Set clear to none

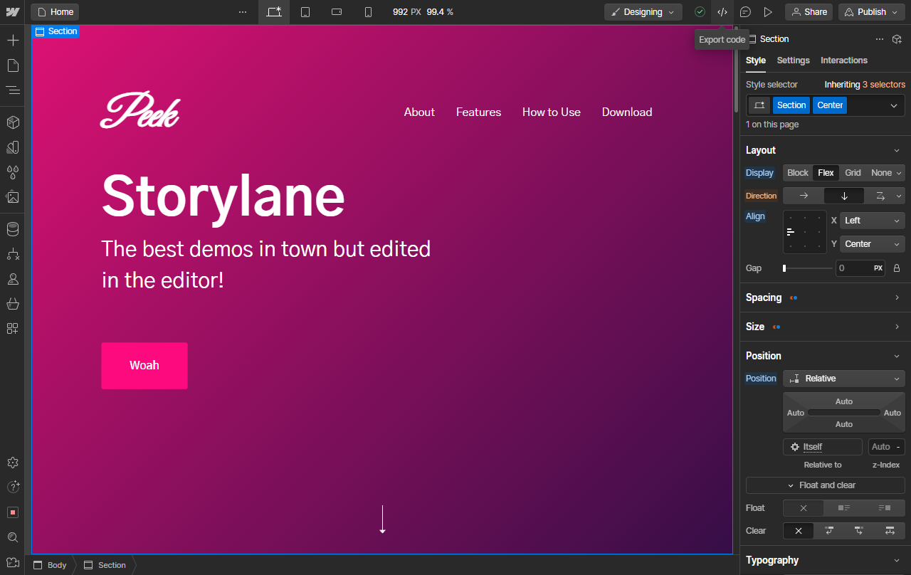click(x=799, y=531)
